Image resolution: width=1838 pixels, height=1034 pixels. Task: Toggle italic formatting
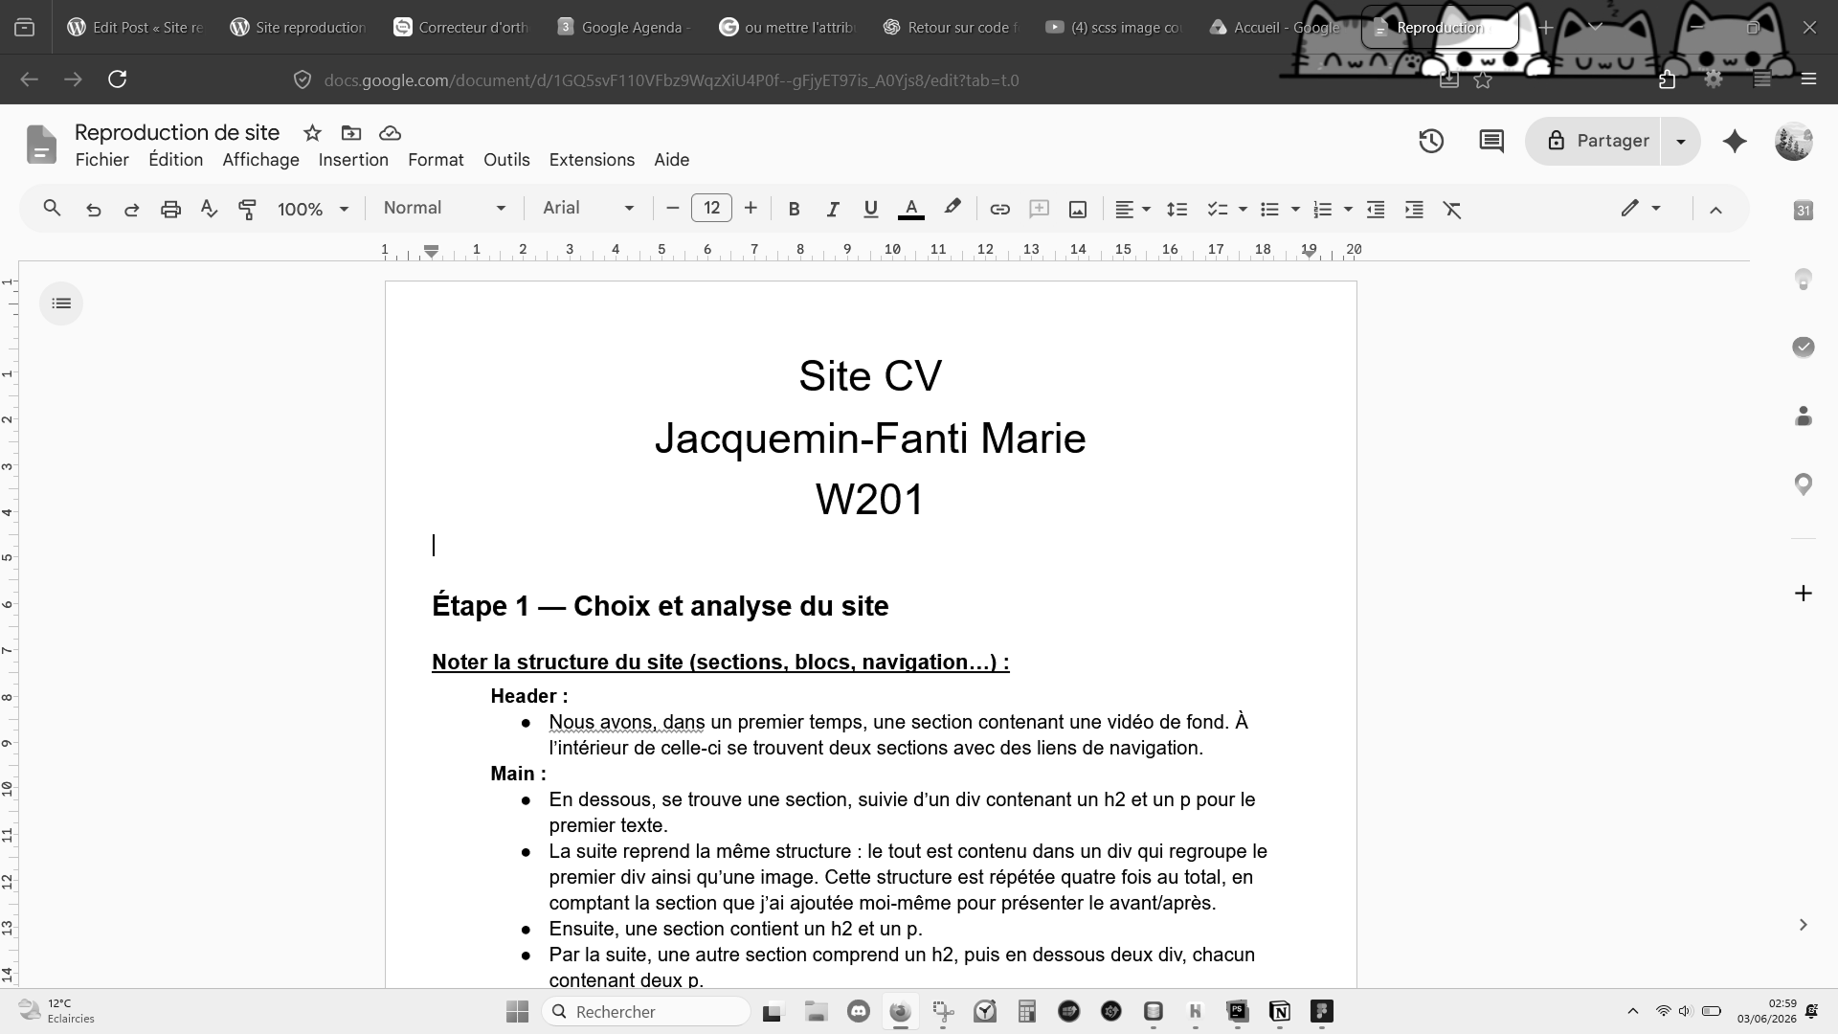coord(832,209)
